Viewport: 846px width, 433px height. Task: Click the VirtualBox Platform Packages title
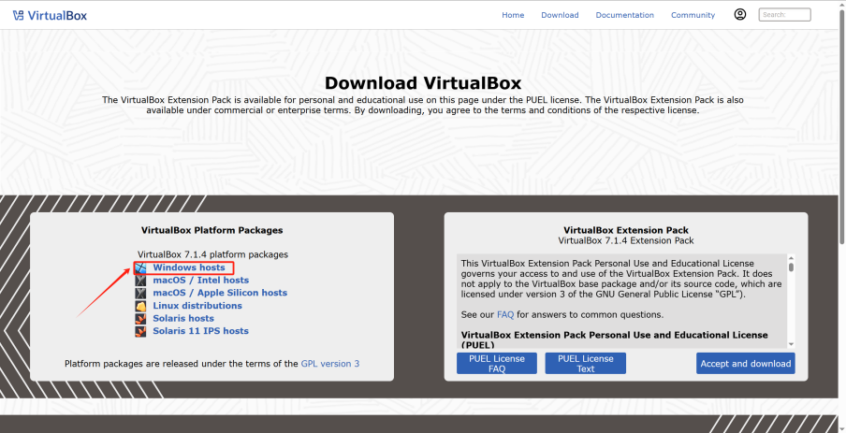[212, 230]
